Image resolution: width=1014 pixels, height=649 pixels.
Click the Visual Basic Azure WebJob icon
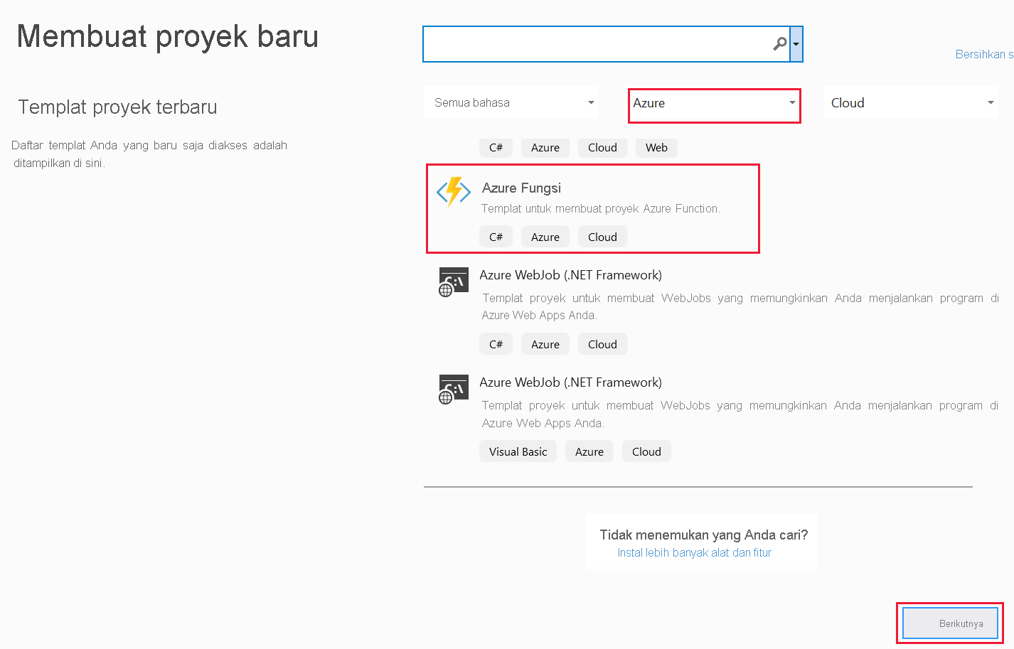[x=453, y=390]
